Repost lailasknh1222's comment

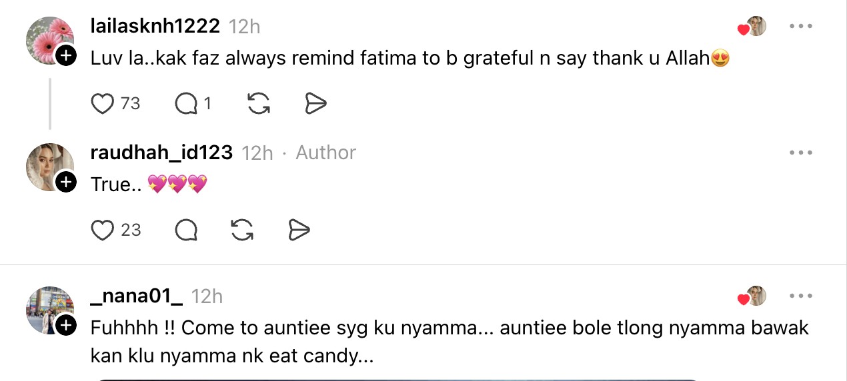(x=259, y=104)
